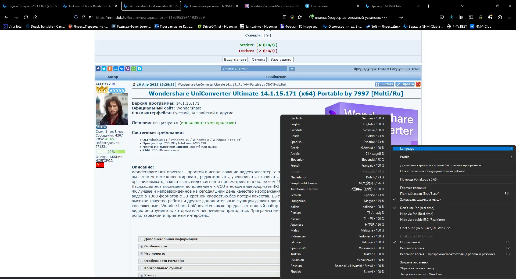Open the Language submenu
Screen dimensions: 516x279
click(x=452, y=149)
